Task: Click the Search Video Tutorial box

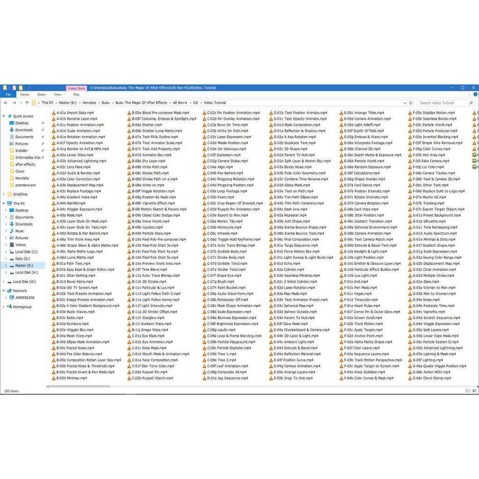Action: (442, 103)
